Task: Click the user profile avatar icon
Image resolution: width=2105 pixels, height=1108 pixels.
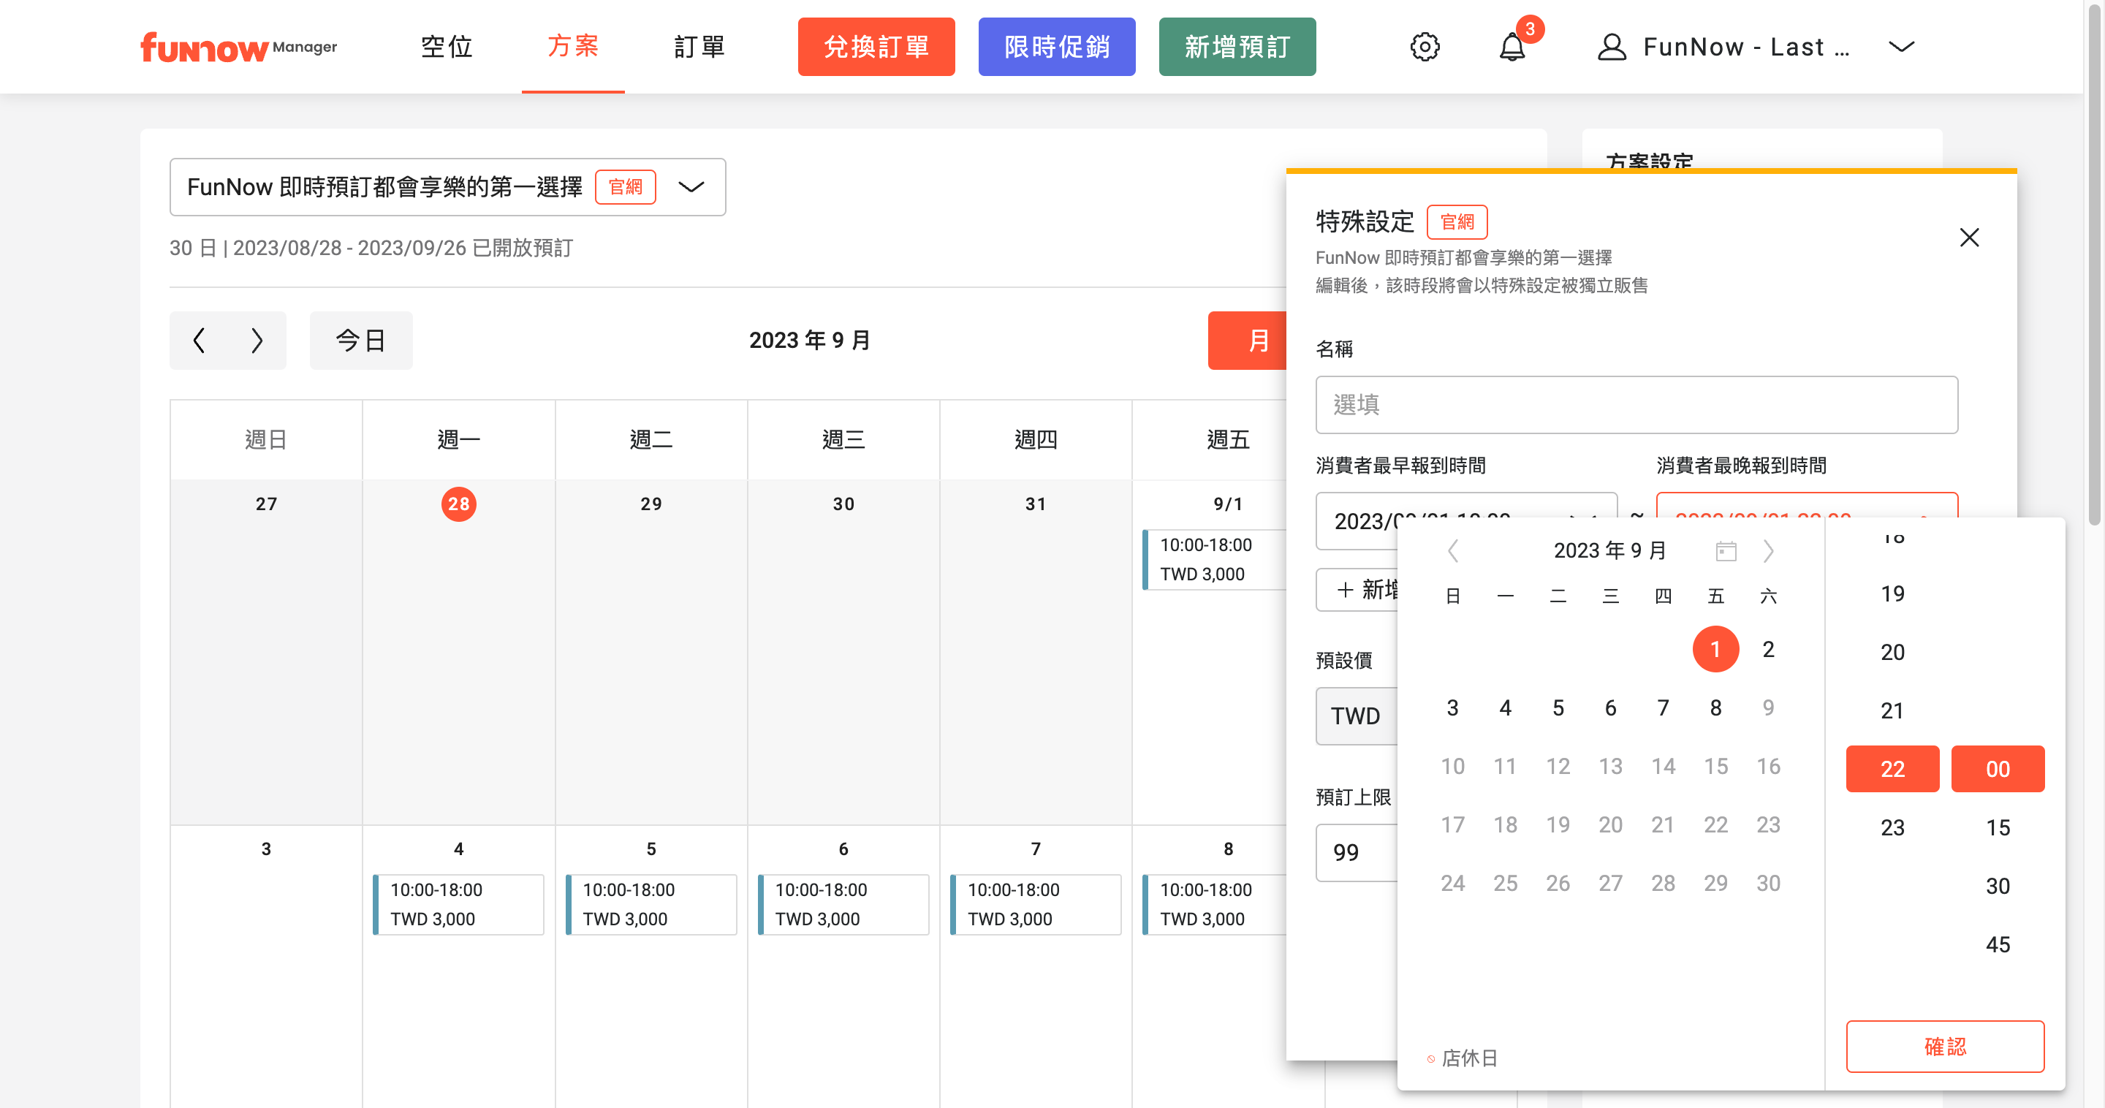Action: click(x=1611, y=47)
